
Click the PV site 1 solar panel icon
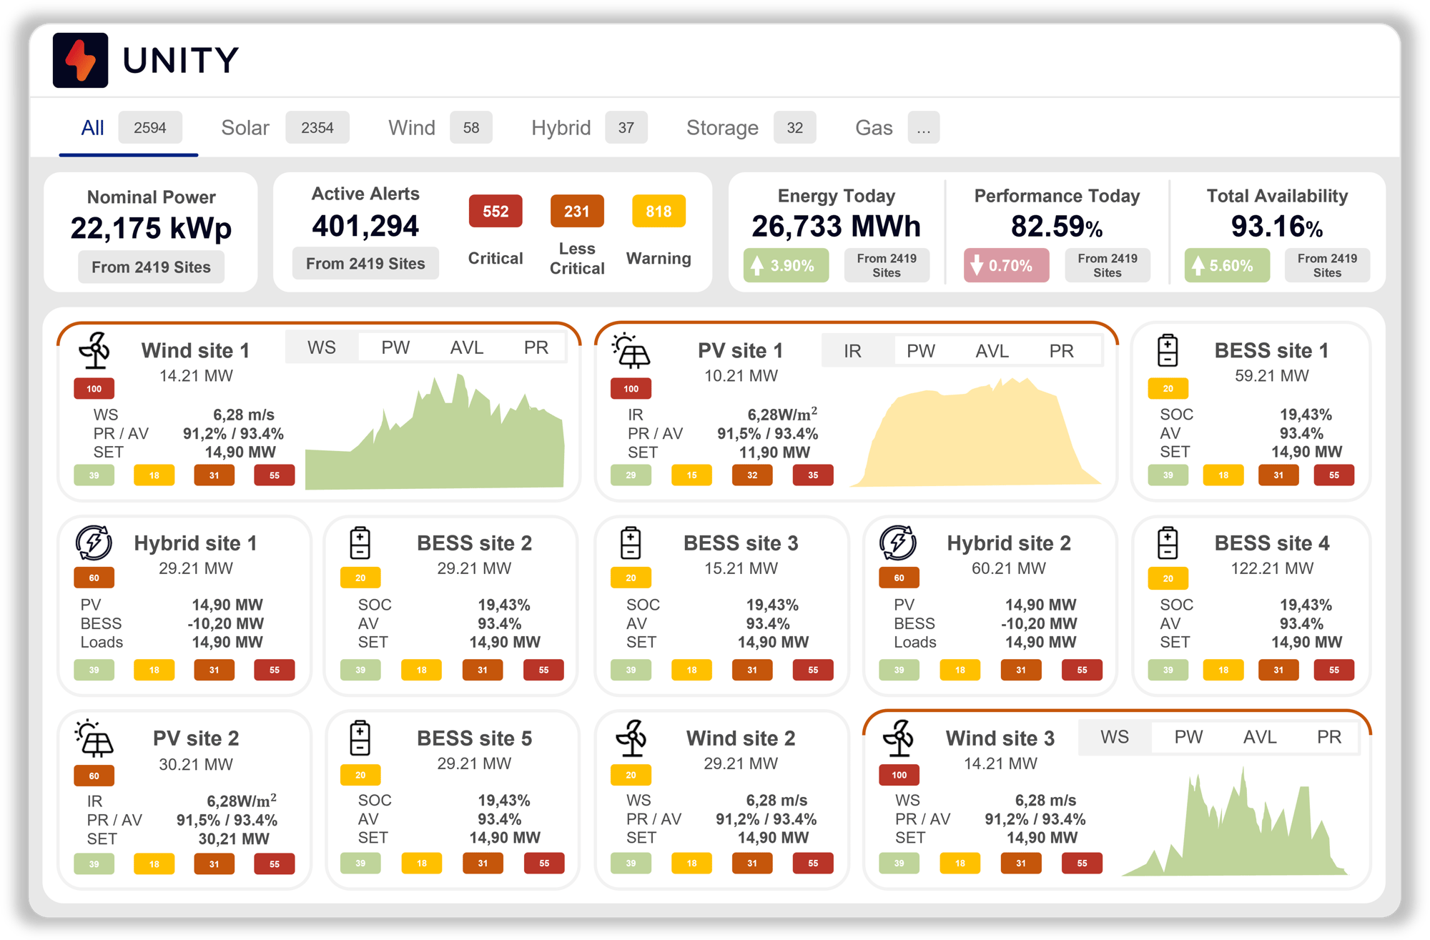pos(631,351)
